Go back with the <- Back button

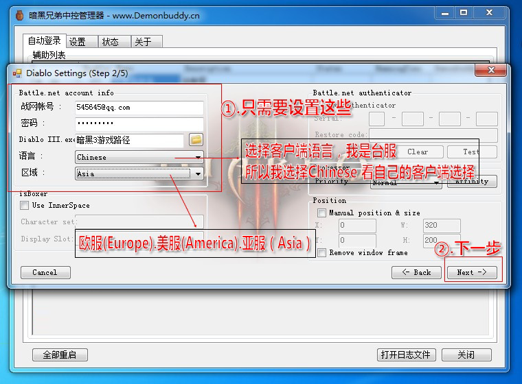(416, 272)
